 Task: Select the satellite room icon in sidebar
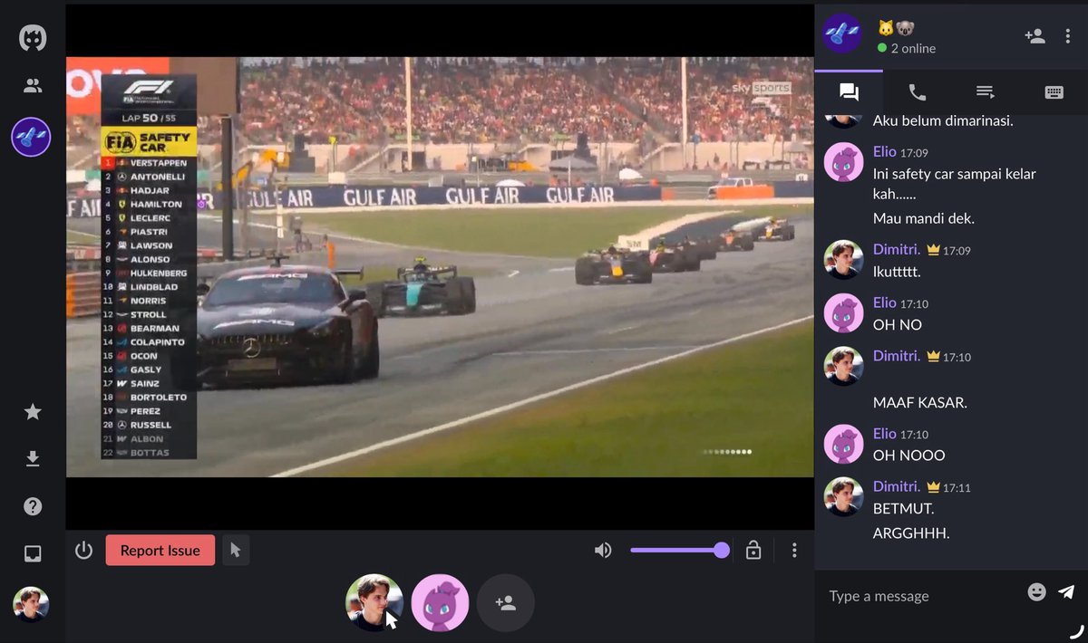coord(31,137)
